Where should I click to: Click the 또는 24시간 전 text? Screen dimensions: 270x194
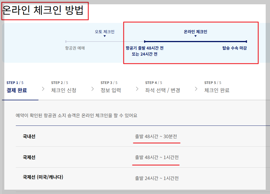[x=145, y=54]
